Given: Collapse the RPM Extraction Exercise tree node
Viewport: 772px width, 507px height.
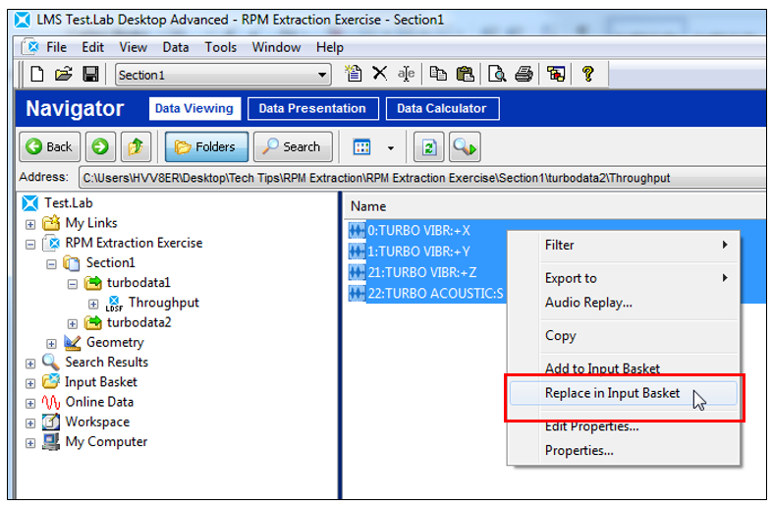Looking at the screenshot, I should [30, 244].
